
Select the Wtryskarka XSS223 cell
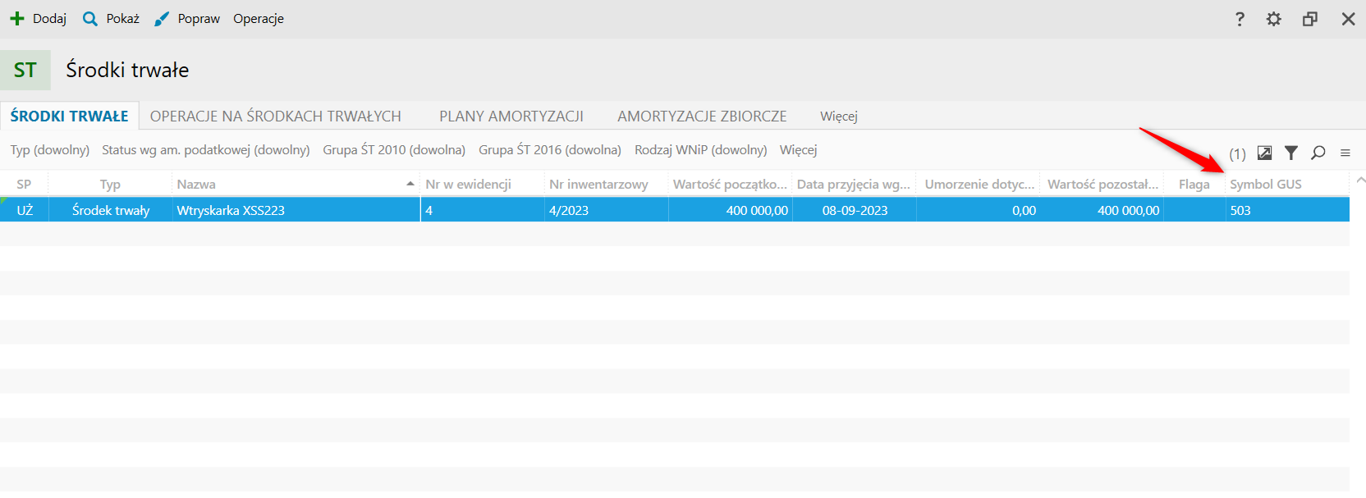coord(296,210)
